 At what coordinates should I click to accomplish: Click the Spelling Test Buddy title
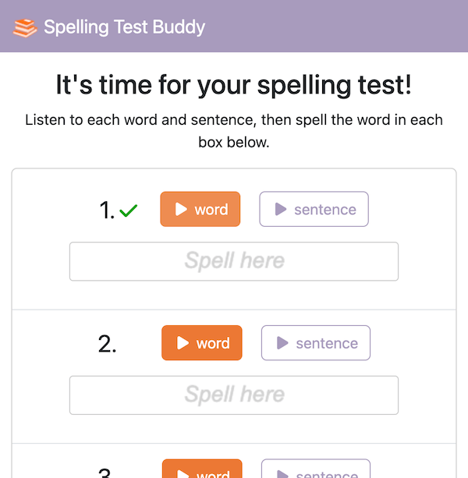click(x=124, y=27)
